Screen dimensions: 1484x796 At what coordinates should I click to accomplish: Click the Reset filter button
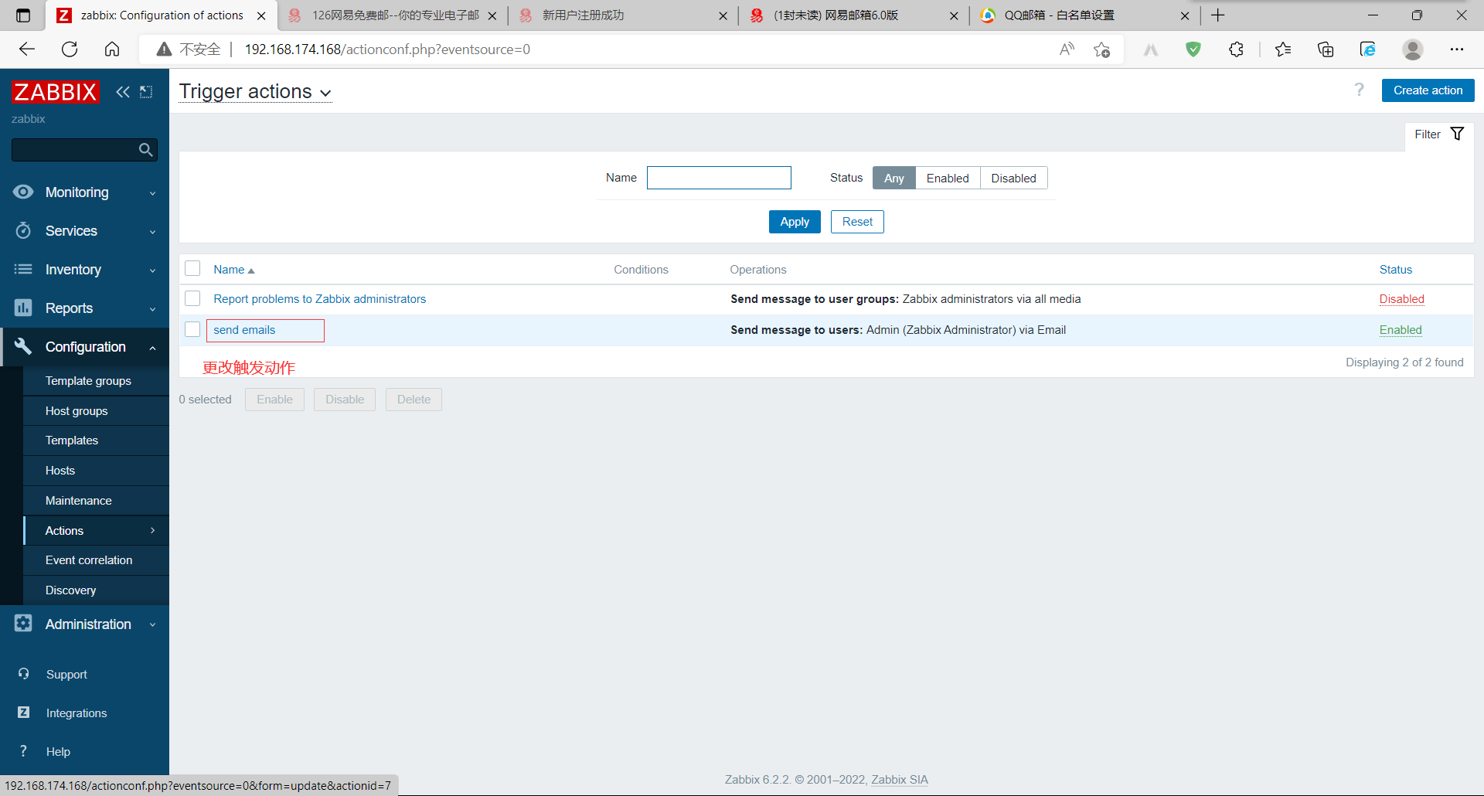pos(857,222)
